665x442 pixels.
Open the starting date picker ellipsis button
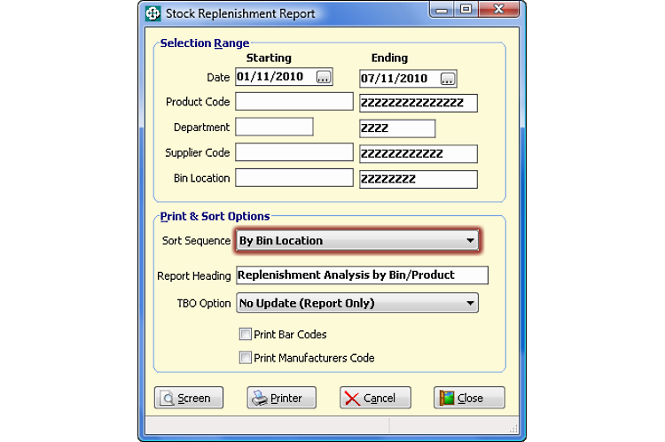pos(323,77)
